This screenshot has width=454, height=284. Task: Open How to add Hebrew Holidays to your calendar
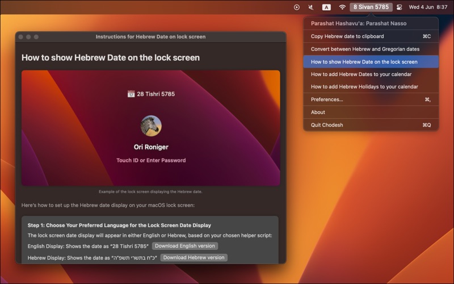click(x=371, y=87)
